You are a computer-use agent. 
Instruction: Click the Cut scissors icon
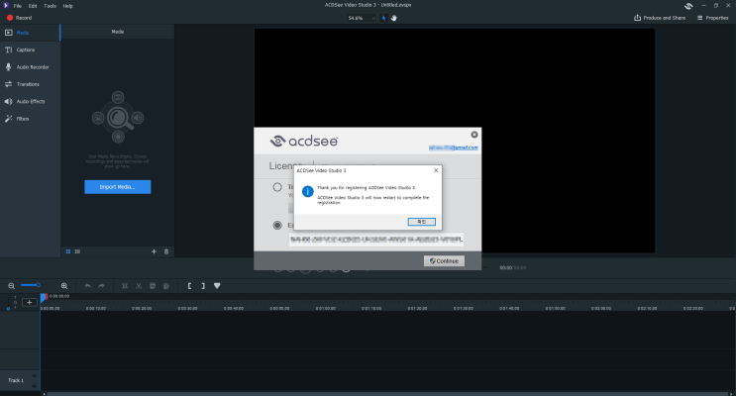tap(139, 286)
